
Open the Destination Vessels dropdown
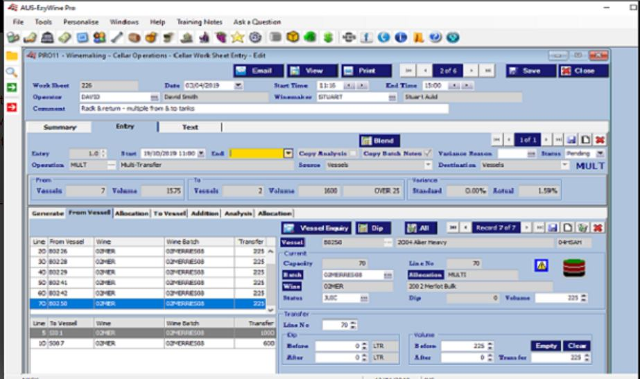(x=565, y=165)
